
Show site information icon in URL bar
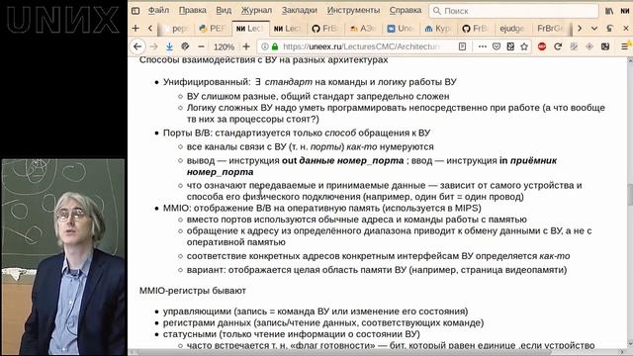point(265,46)
